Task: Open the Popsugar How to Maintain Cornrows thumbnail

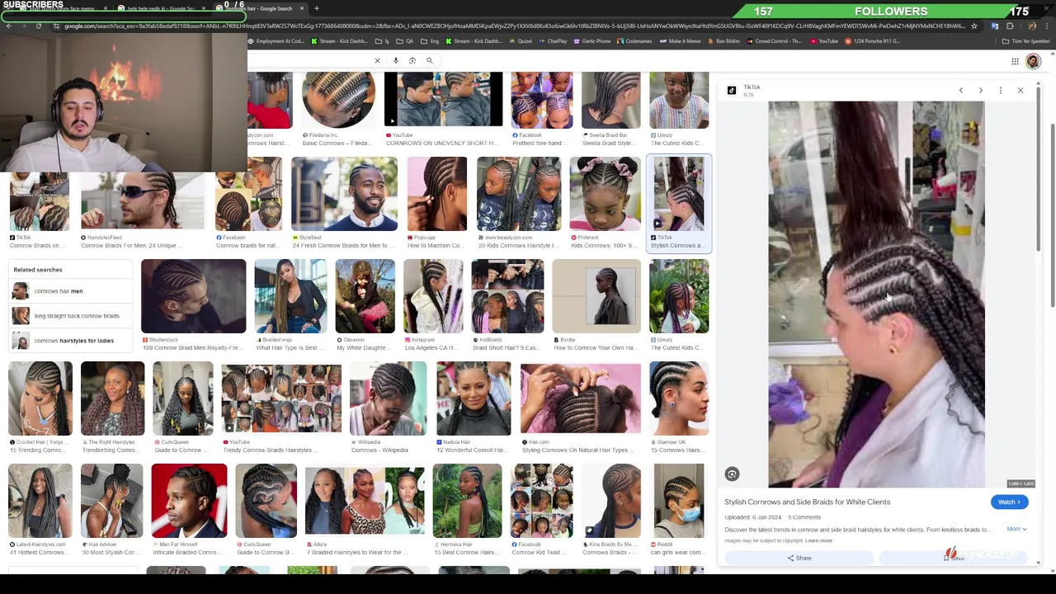Action: tap(436, 193)
